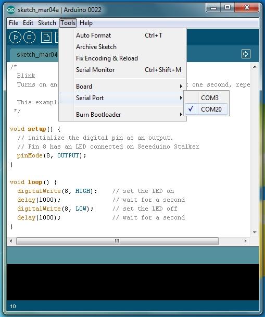Click the first "delay(1000);" line after HIGH
The height and width of the screenshot is (317, 265).
pos(39,200)
